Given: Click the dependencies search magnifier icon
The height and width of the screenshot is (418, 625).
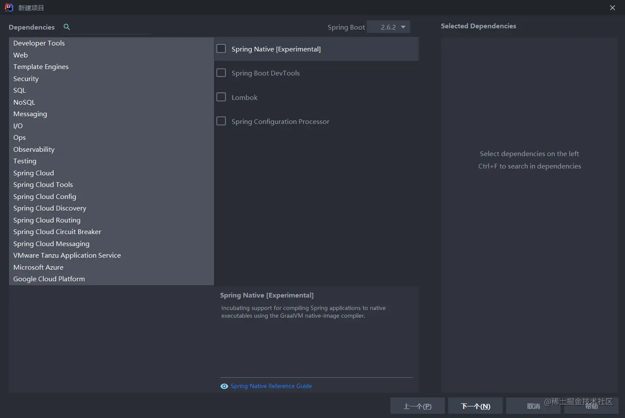Looking at the screenshot, I should pyautogui.click(x=66, y=27).
